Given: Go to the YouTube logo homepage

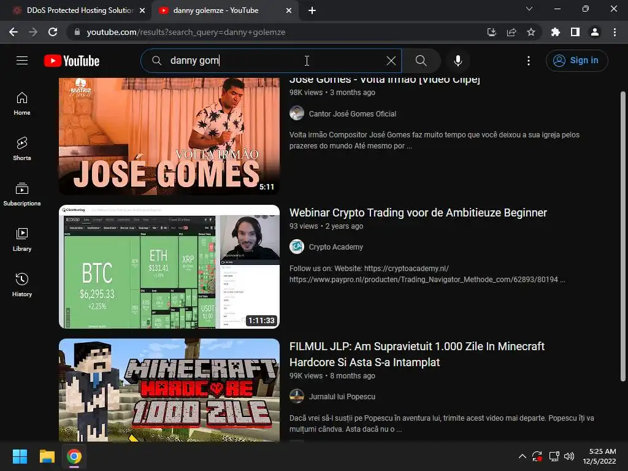Looking at the screenshot, I should coord(72,61).
